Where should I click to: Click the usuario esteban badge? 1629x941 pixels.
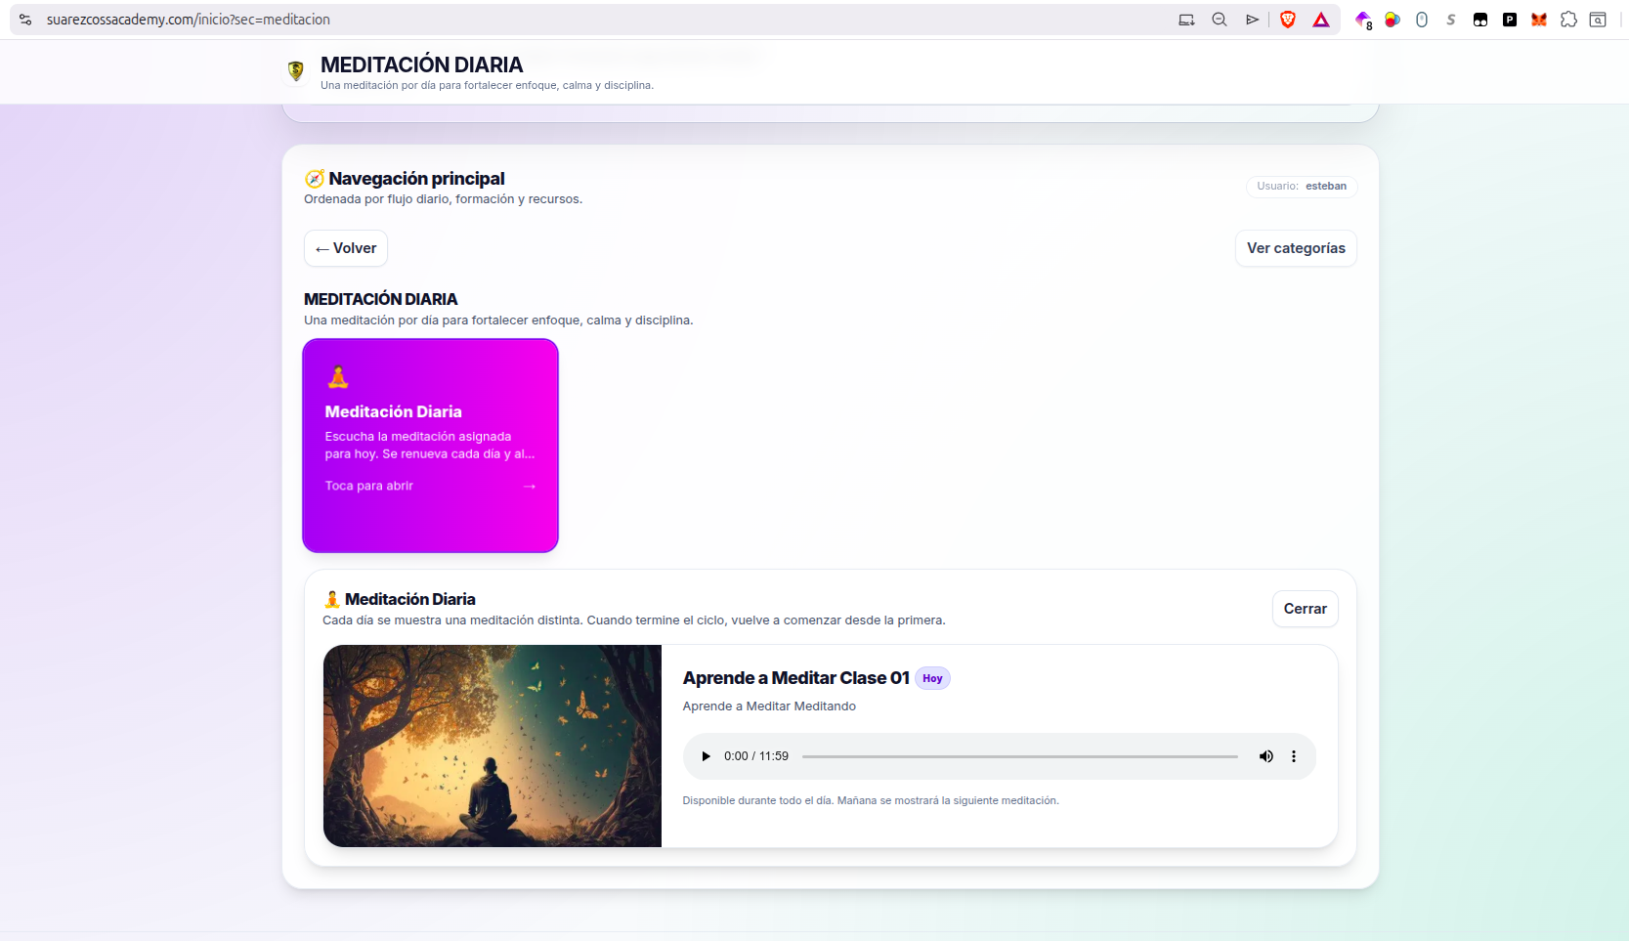tap(1301, 186)
